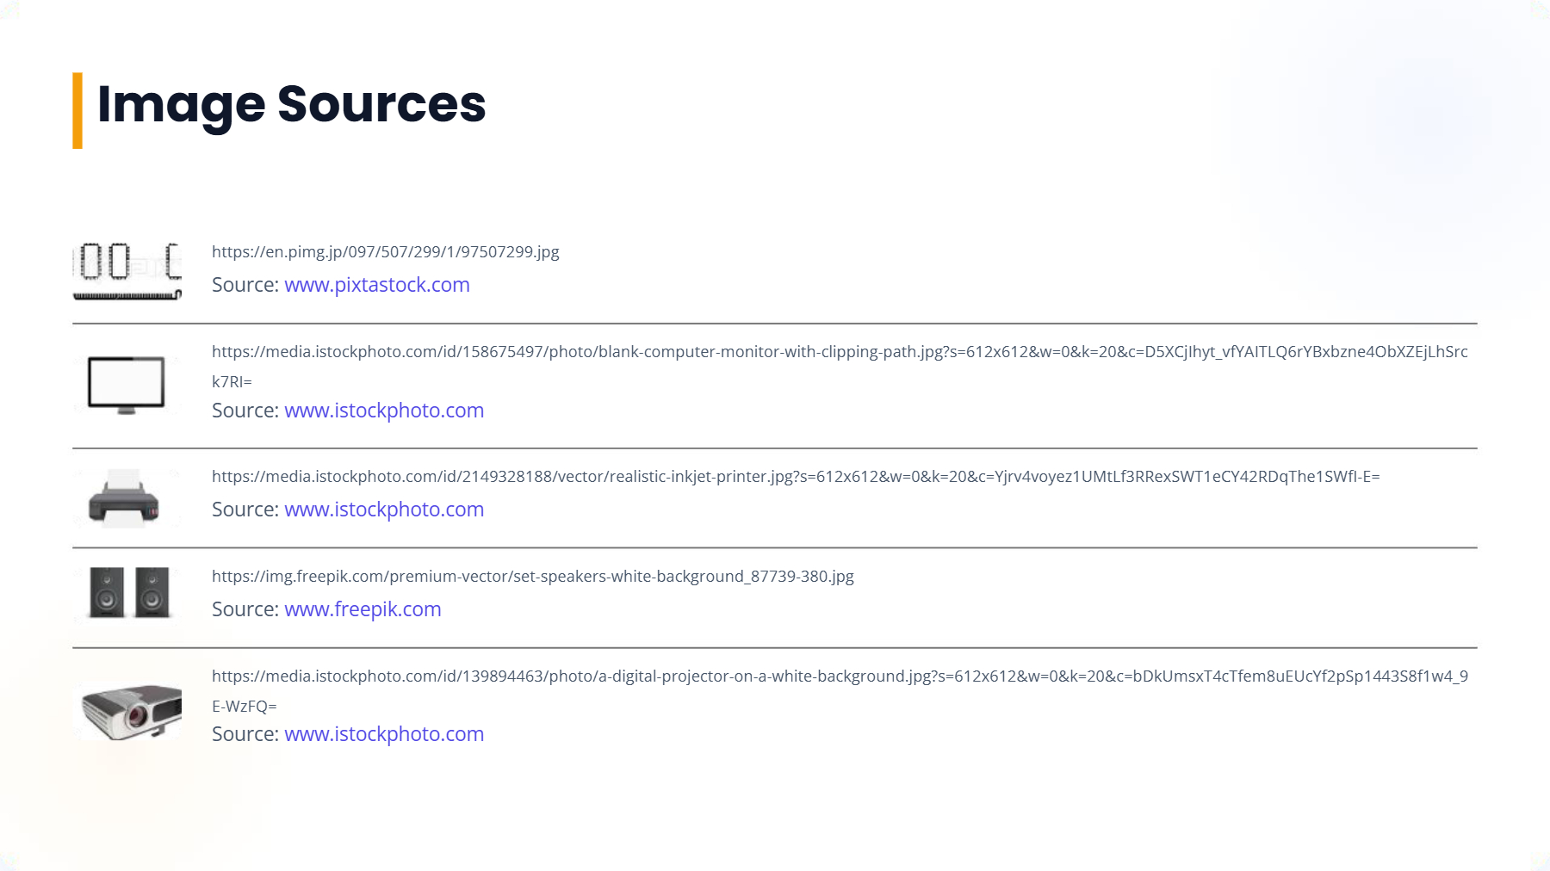Viewport: 1550px width, 871px height.
Task: Click the Image Sources heading
Action: (291, 104)
